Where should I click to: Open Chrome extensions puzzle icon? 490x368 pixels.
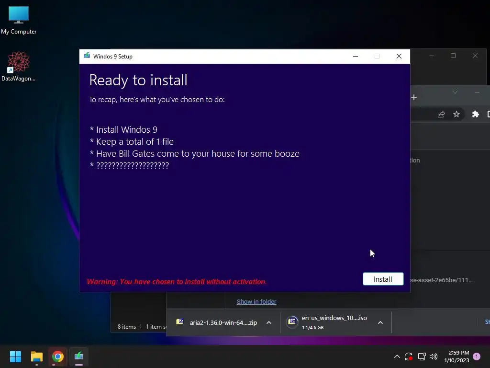475,114
